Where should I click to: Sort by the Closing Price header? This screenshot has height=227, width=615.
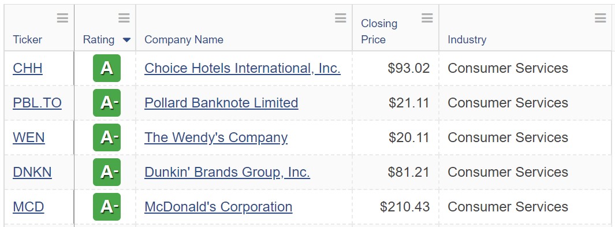pos(379,31)
